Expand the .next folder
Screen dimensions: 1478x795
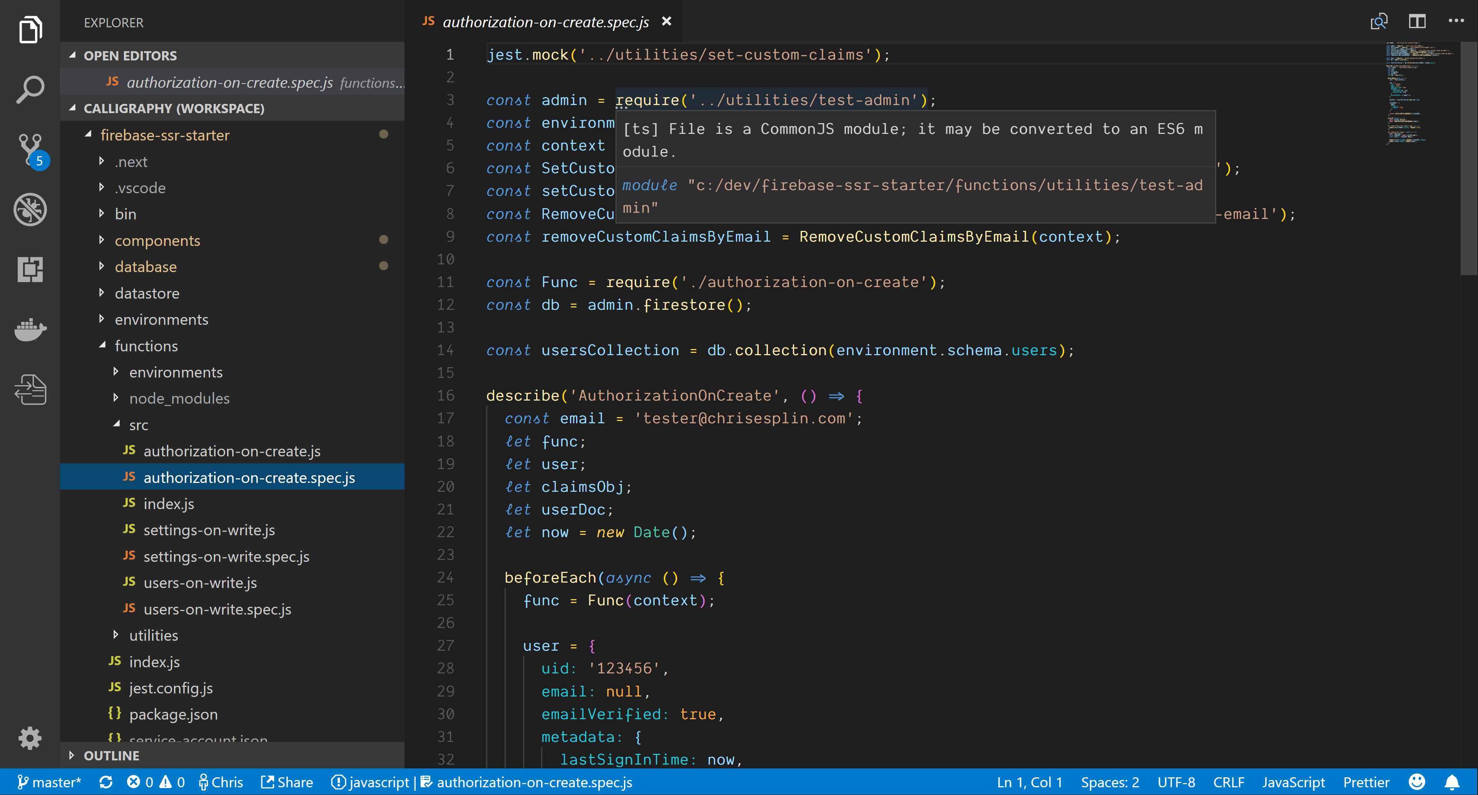point(232,162)
